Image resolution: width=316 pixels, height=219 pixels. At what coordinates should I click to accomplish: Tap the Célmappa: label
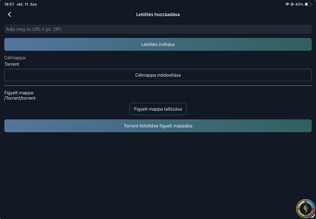[15, 58]
